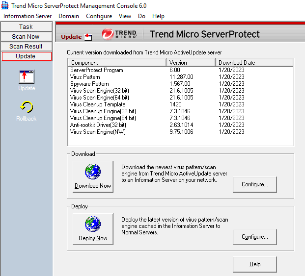Sort by the Component column header
Image resolution: width=305 pixels, height=276 pixels.
pos(117,63)
